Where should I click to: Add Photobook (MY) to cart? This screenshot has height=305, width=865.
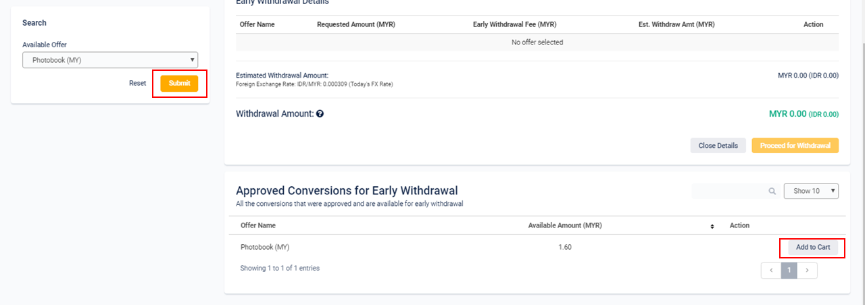(x=813, y=248)
